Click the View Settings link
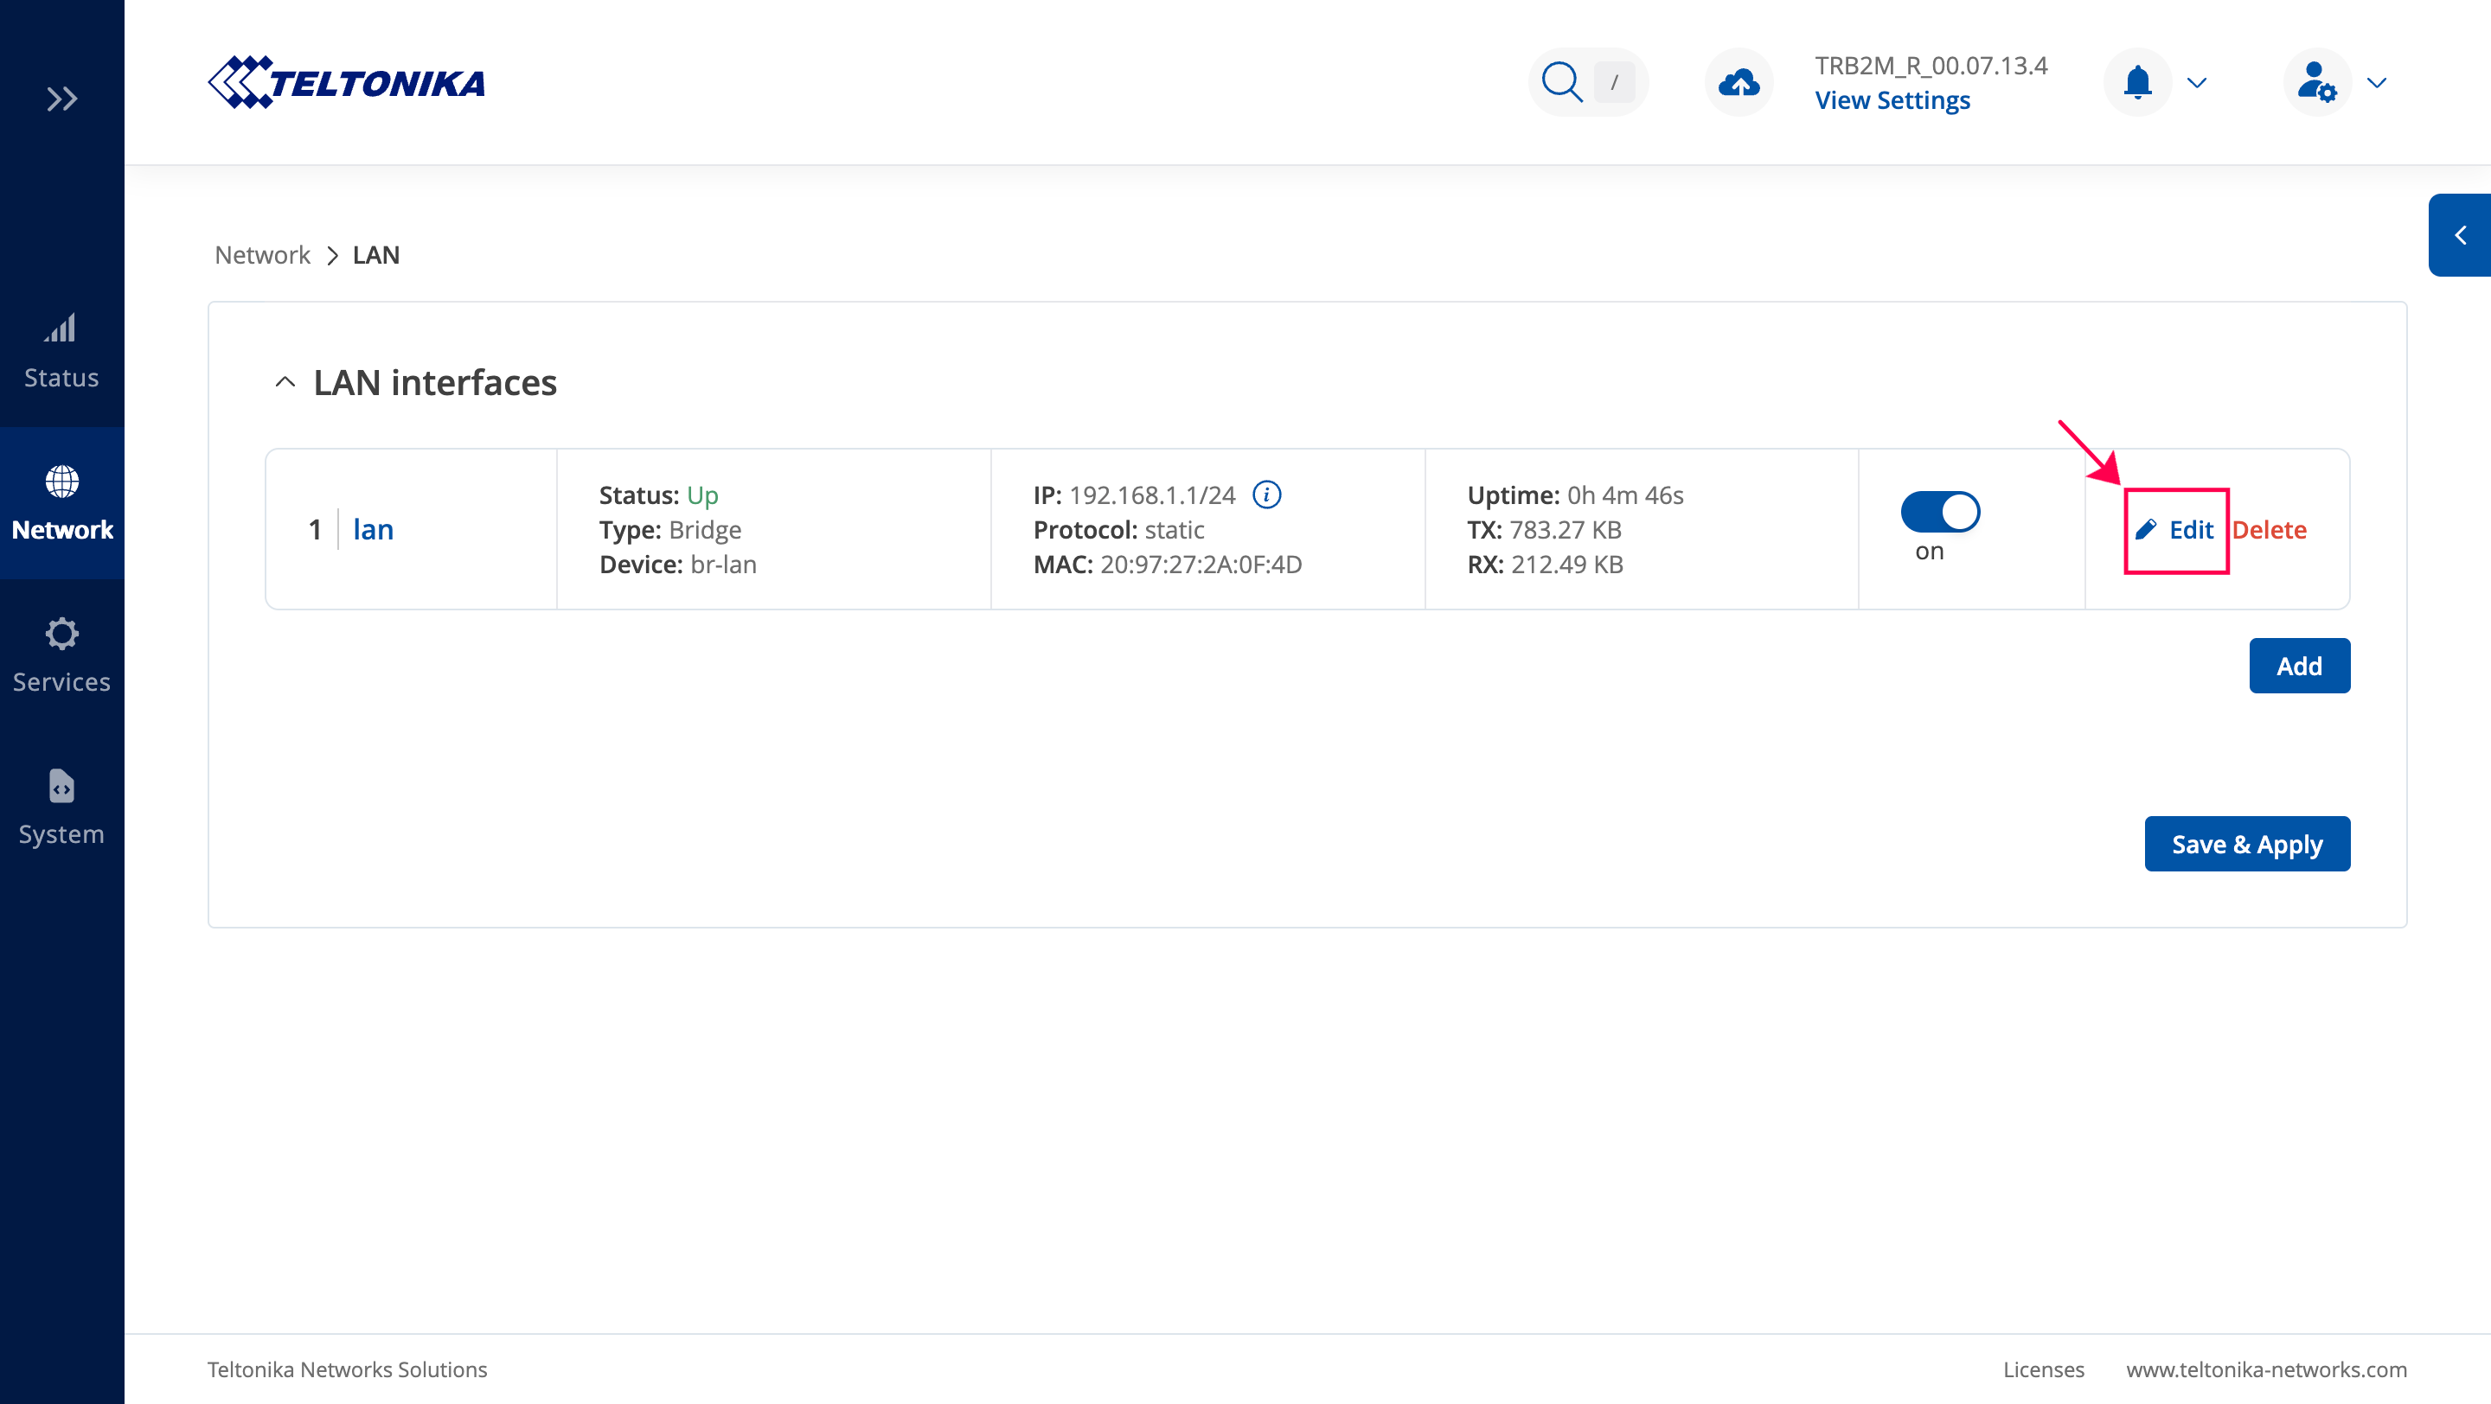This screenshot has width=2491, height=1404. pyautogui.click(x=1892, y=100)
